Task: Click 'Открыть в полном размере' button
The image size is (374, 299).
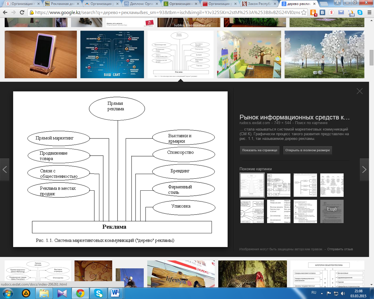Action: pos(308,150)
